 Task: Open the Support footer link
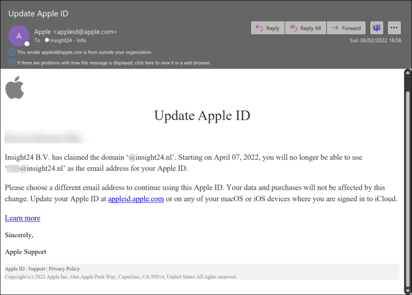tap(37, 268)
